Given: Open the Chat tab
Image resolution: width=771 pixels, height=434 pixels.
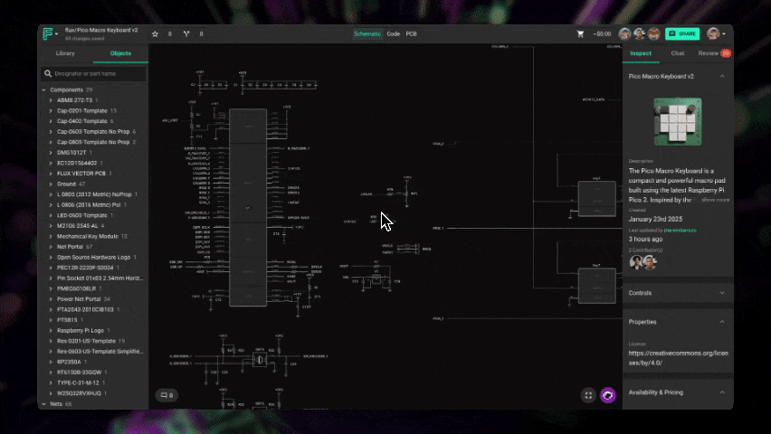Looking at the screenshot, I should 678,53.
